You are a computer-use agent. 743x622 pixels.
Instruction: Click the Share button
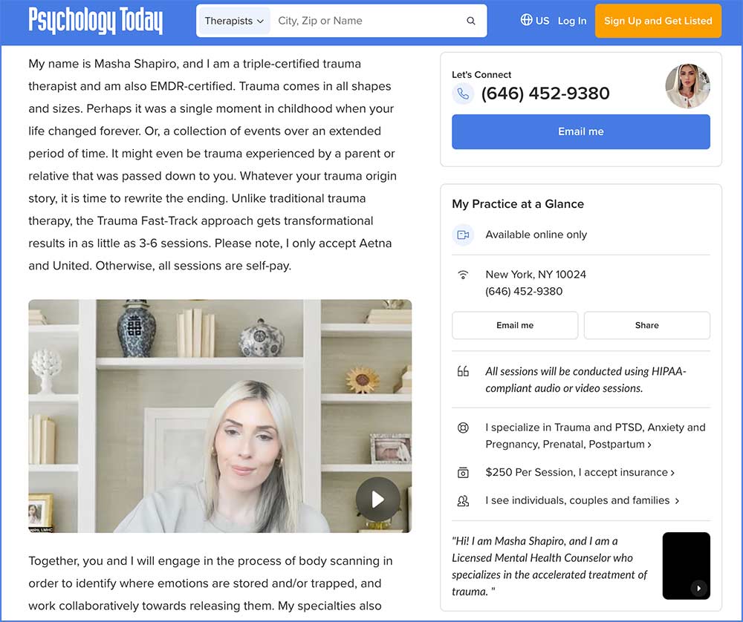coord(646,325)
